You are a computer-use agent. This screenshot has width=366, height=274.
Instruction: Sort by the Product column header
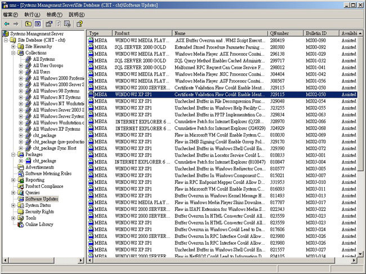click(142, 33)
